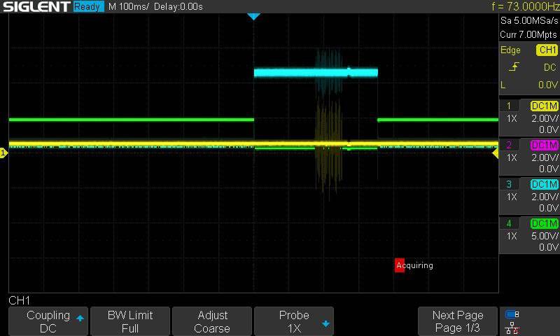Select channel 4 DC1M green badge
Image resolution: width=560 pixels, height=336 pixels.
tap(545, 223)
